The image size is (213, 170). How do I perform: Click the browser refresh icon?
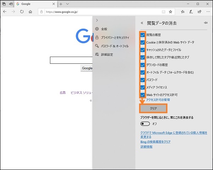click(x=22, y=11)
